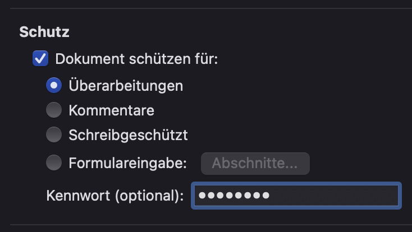
Task: Click the "Schreibgeschützt" option label
Action: pos(128,135)
